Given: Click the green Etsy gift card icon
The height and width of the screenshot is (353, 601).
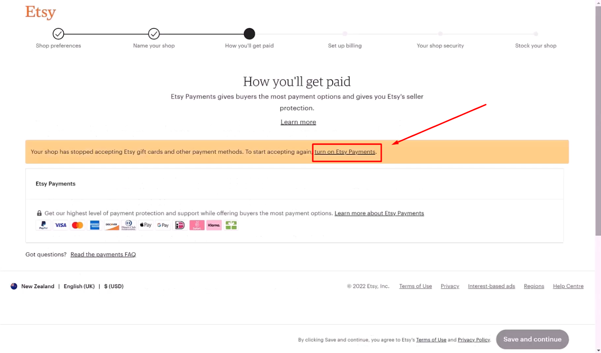Looking at the screenshot, I should pyautogui.click(x=231, y=225).
